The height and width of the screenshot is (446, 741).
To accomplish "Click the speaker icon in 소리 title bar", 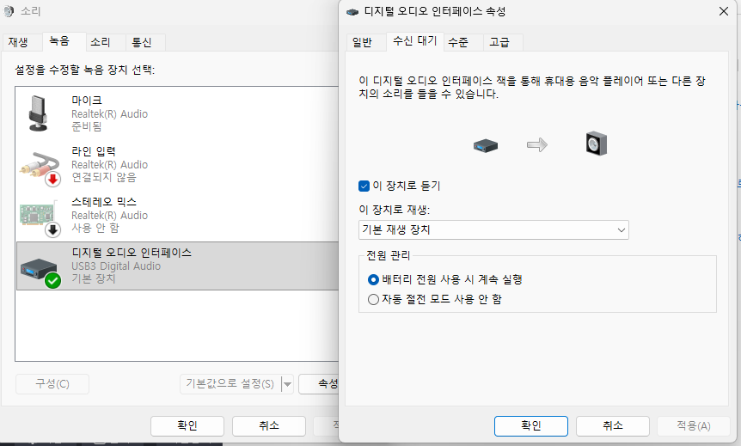I will [8, 12].
